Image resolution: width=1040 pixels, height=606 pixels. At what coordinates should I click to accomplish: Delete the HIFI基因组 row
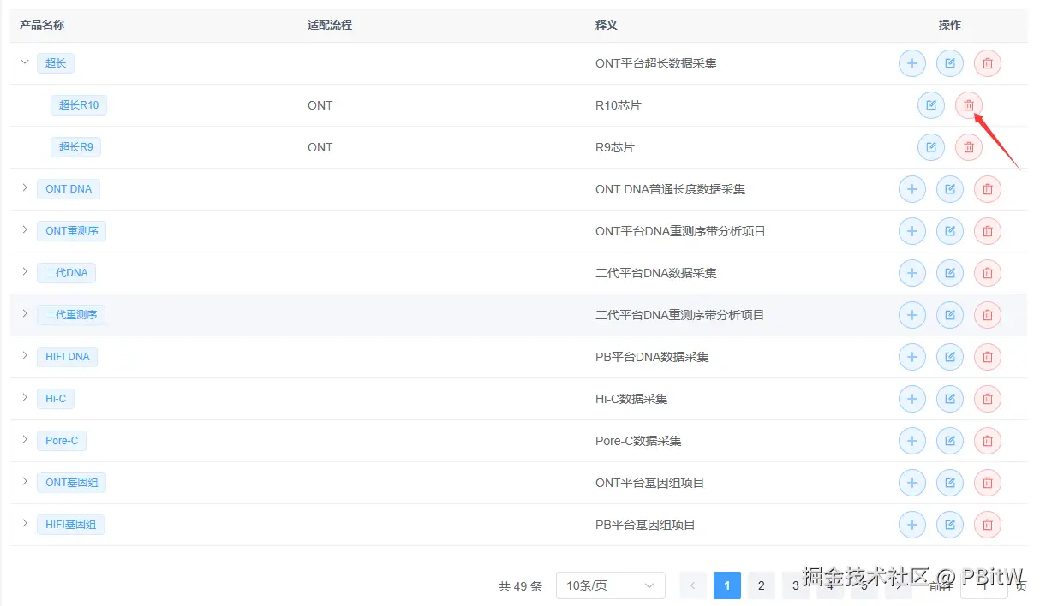click(988, 525)
